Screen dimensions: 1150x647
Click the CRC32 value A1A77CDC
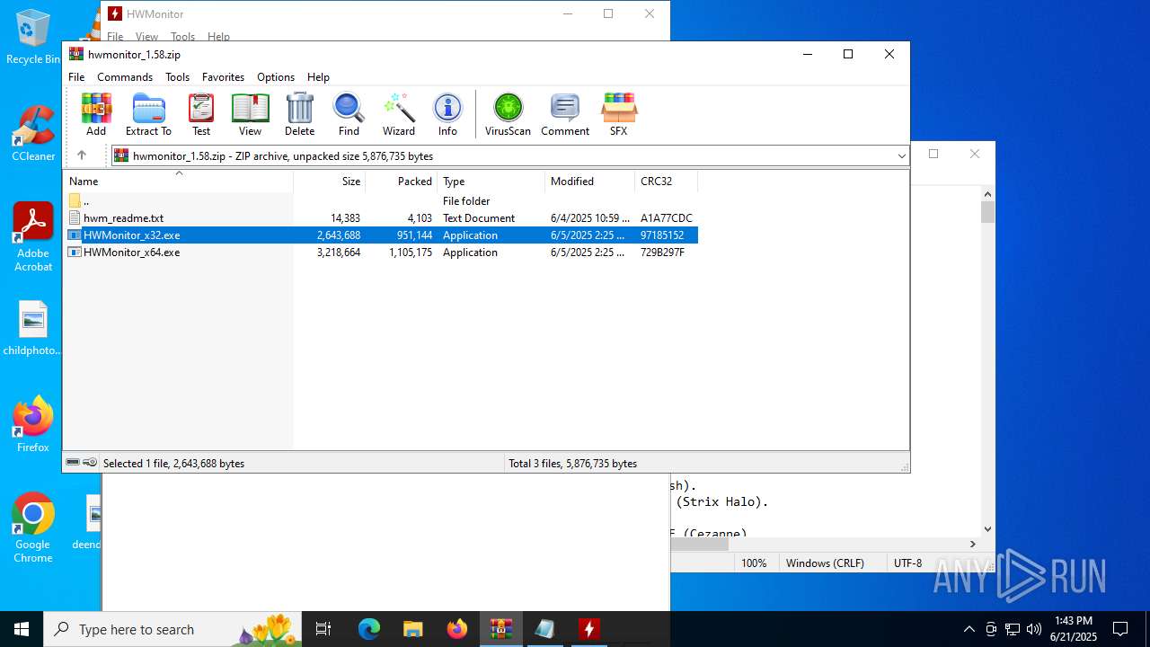[x=667, y=218]
